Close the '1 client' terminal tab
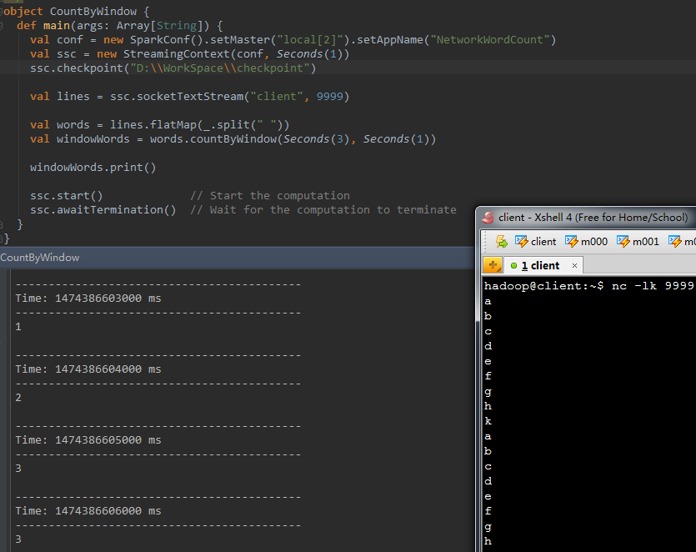 (573, 266)
